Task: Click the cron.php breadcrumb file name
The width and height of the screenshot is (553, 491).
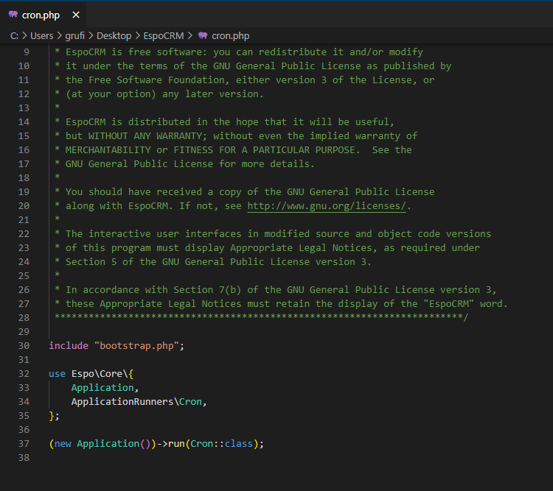Action: tap(230, 35)
